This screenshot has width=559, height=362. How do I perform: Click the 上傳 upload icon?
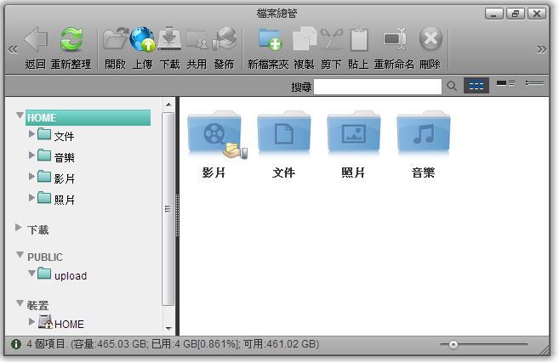coord(142,40)
